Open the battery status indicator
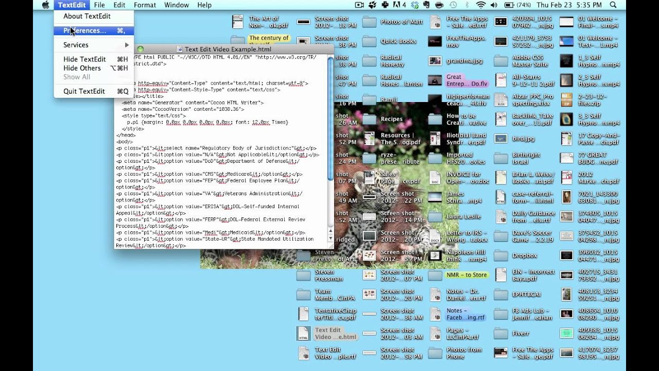Viewport: 659px width, 371px height. pos(518,5)
